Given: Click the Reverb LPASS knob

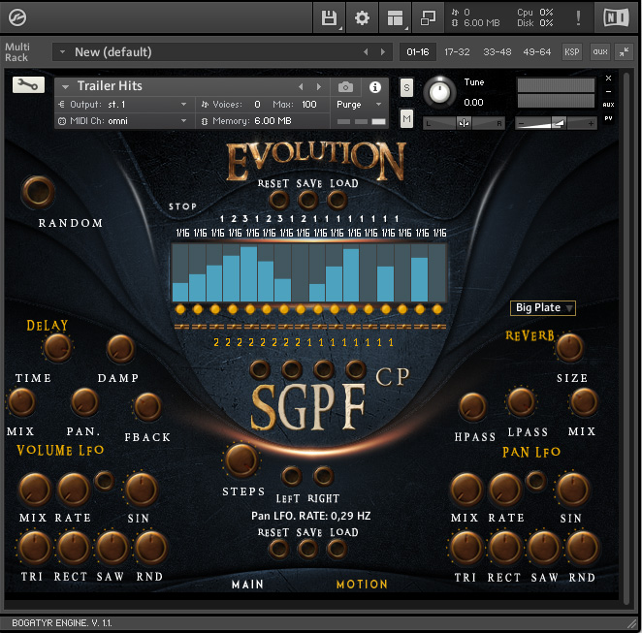Looking at the screenshot, I should tap(521, 402).
